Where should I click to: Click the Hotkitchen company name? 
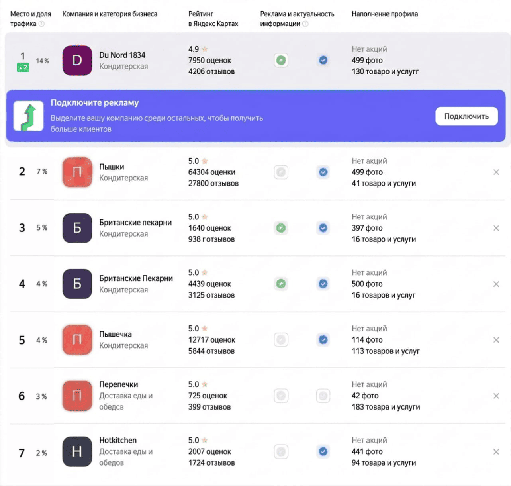tap(118, 440)
